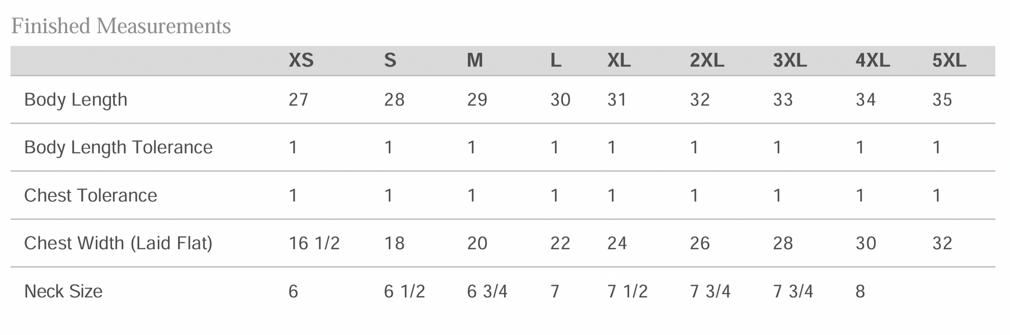Screen dimensions: 1010x335
Task: Select the 4XL column header
Action: click(x=872, y=61)
